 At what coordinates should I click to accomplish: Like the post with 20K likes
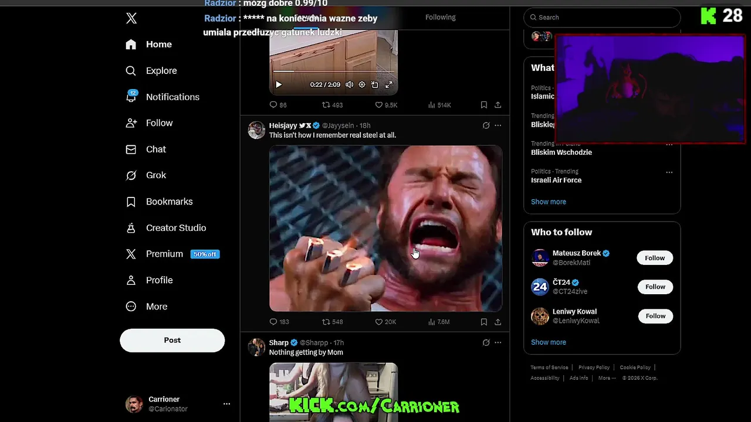pyautogui.click(x=385, y=322)
